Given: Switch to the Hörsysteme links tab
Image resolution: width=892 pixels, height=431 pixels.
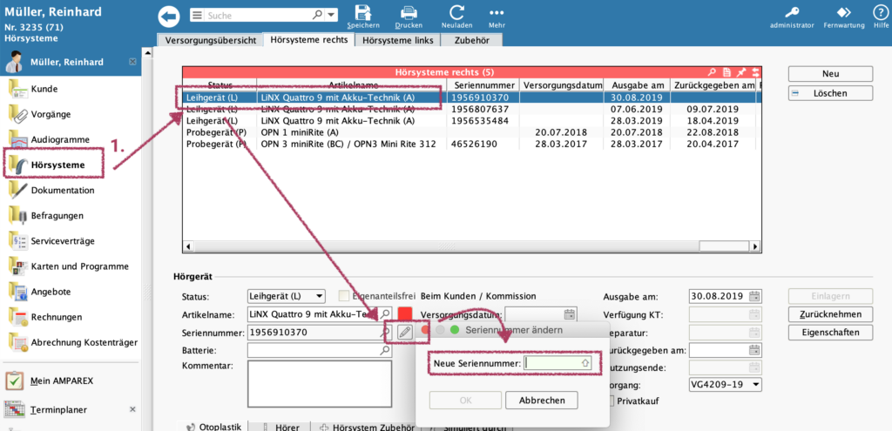Looking at the screenshot, I should 398,40.
